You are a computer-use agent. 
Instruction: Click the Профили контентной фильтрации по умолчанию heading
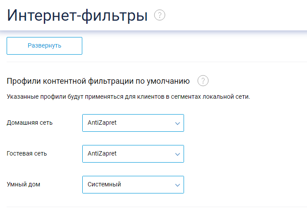click(x=98, y=81)
